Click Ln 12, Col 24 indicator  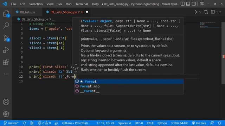click(x=105, y=123)
